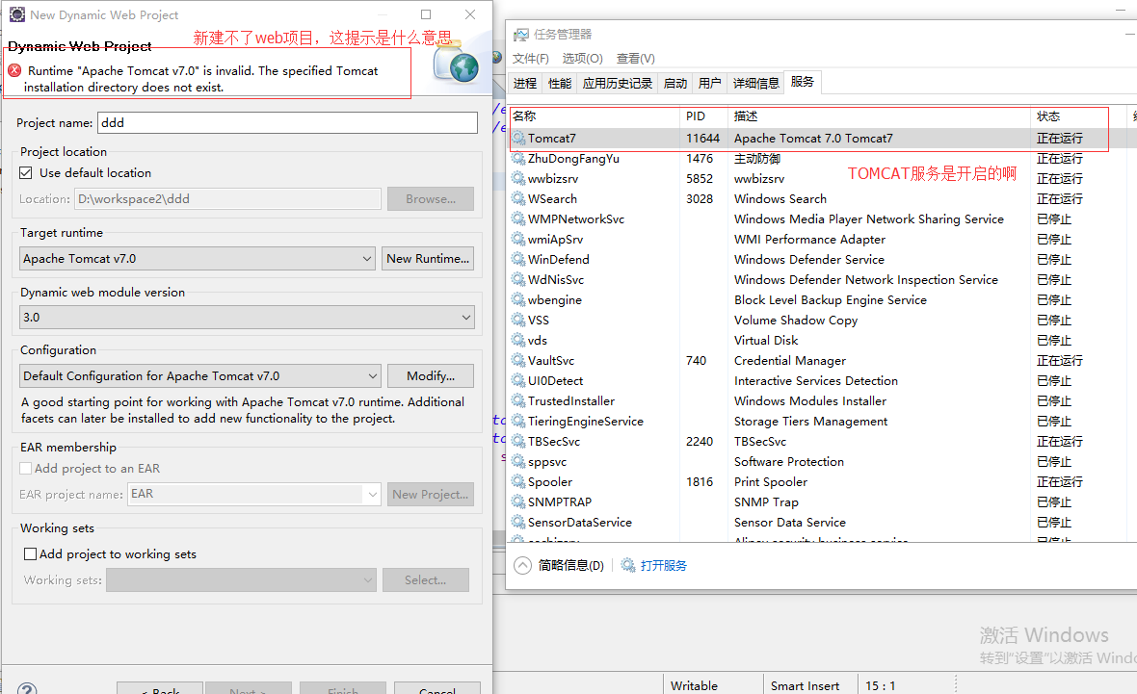Viewport: 1137px width, 694px height.
Task: Sort services by the 状态 column header
Action: point(1077,116)
